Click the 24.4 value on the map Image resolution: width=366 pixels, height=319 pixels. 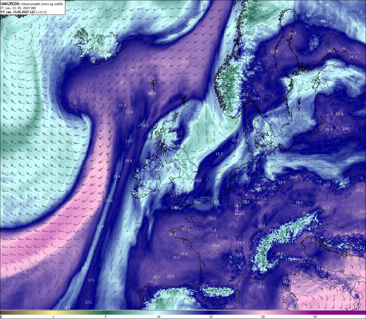[299, 259]
